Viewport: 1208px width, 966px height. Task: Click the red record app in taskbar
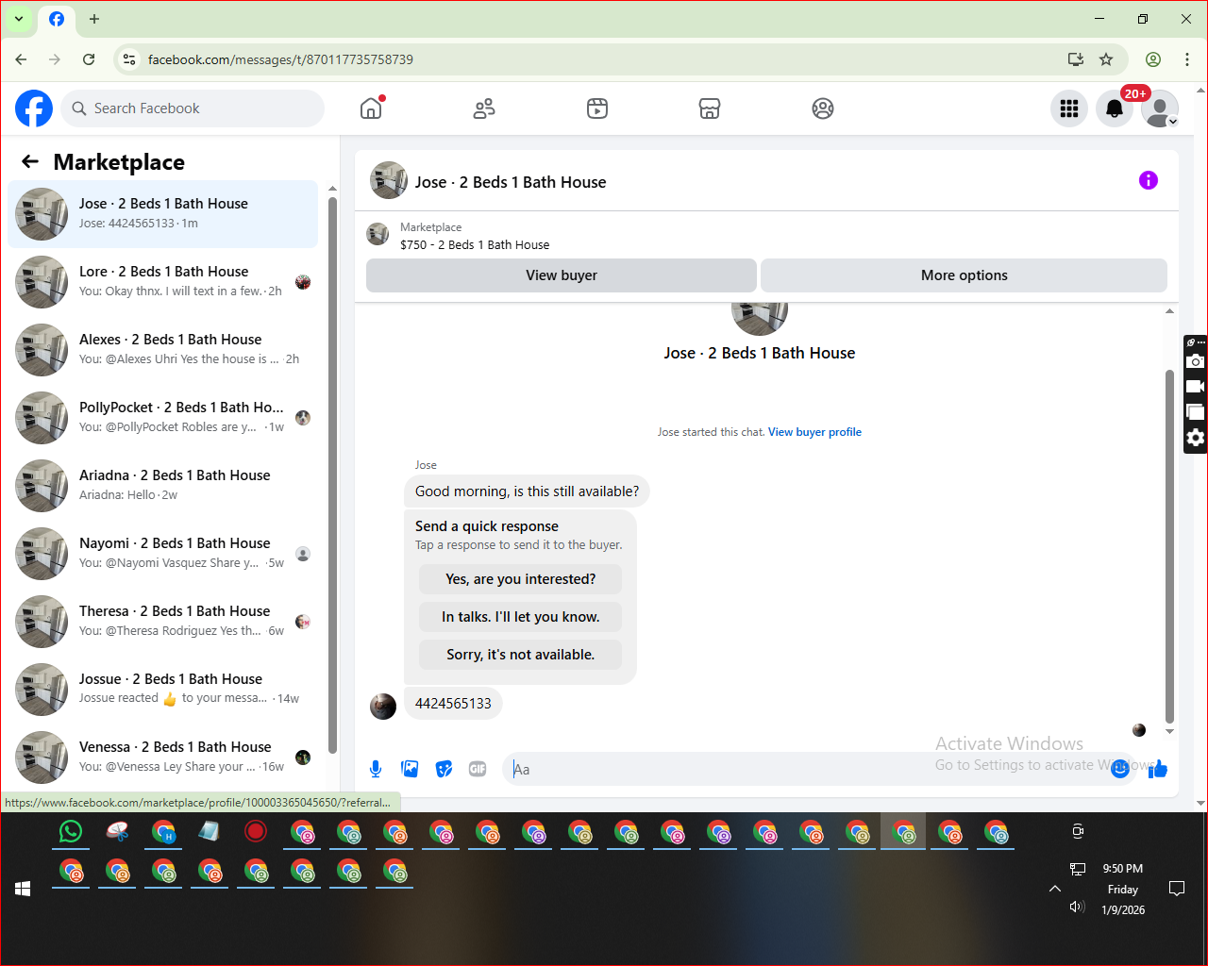coord(256,831)
